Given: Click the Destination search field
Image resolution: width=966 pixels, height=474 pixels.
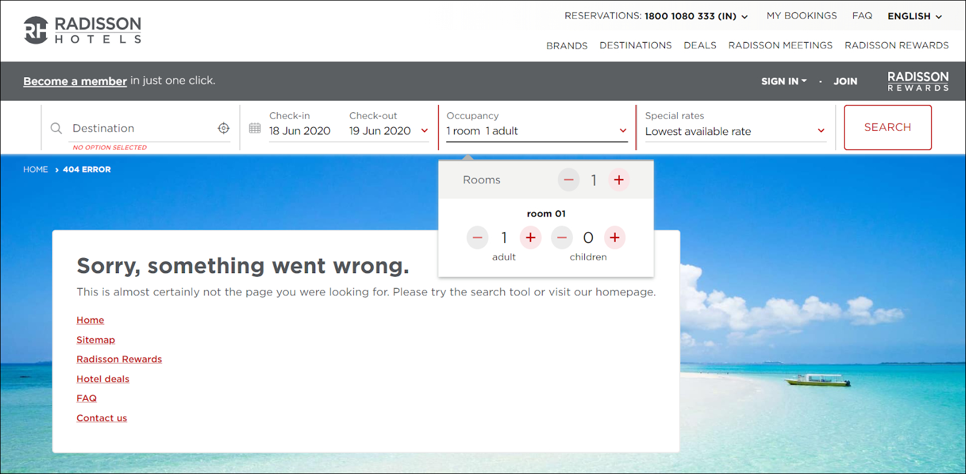Looking at the screenshot, I should 142,128.
